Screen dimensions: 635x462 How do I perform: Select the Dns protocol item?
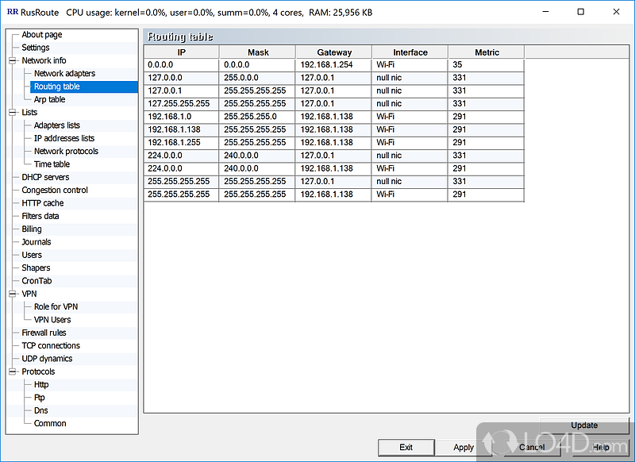(40, 410)
